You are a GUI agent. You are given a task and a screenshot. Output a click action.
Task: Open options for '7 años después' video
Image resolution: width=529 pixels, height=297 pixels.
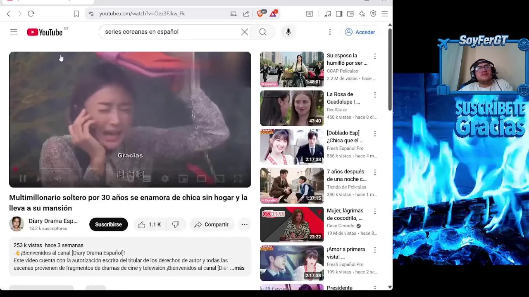click(375, 172)
